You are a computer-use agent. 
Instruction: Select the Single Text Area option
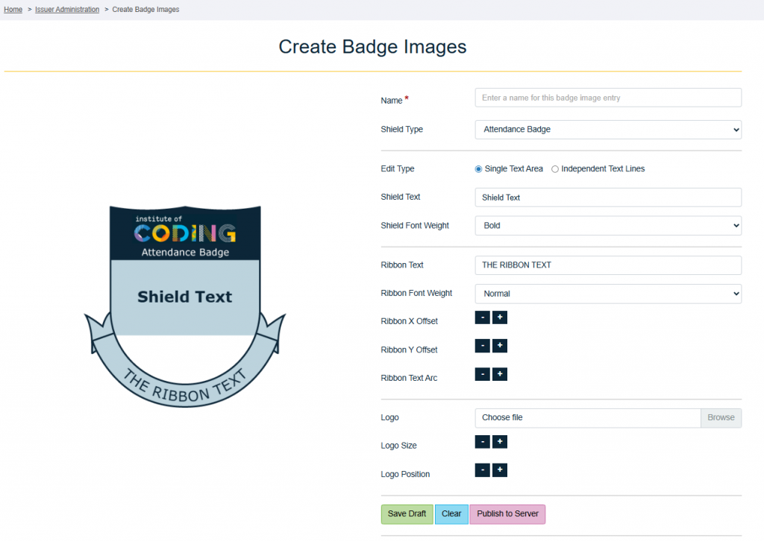tap(478, 168)
